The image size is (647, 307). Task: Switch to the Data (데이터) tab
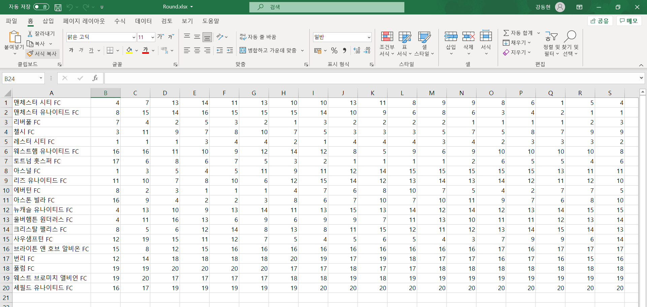[x=143, y=21]
